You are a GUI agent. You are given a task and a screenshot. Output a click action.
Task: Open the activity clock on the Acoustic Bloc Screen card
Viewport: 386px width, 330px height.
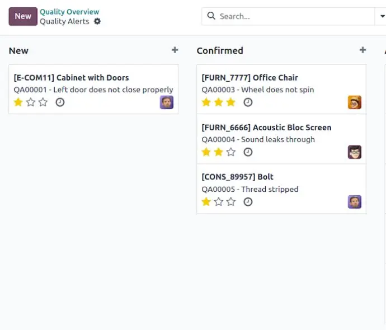[x=248, y=152]
